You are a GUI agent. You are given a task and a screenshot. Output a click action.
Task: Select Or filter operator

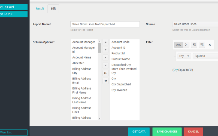click(x=186, y=45)
